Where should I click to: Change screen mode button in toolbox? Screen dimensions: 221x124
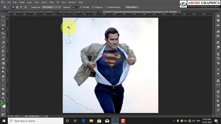[x=3, y=114]
